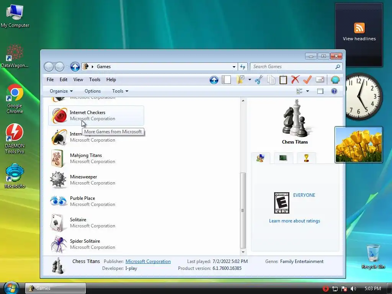Click the Paste clipboard icon

click(x=283, y=80)
